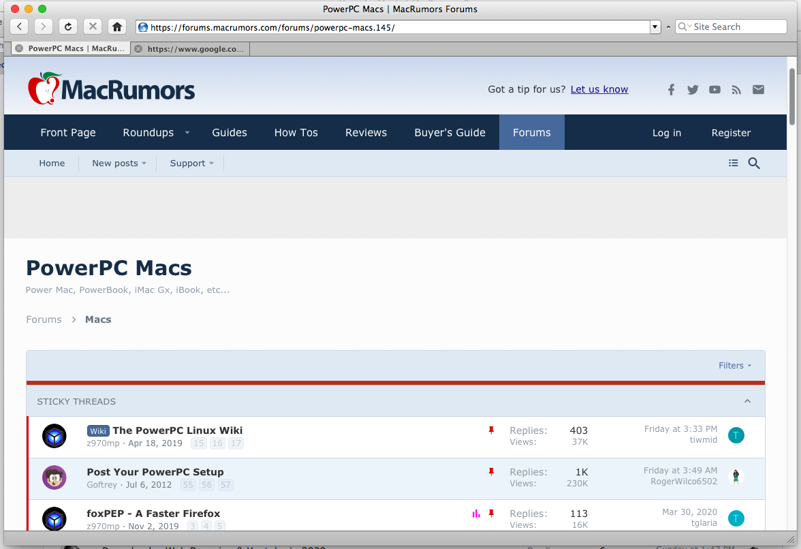Click the Register link
This screenshot has height=549, width=801.
coord(731,133)
